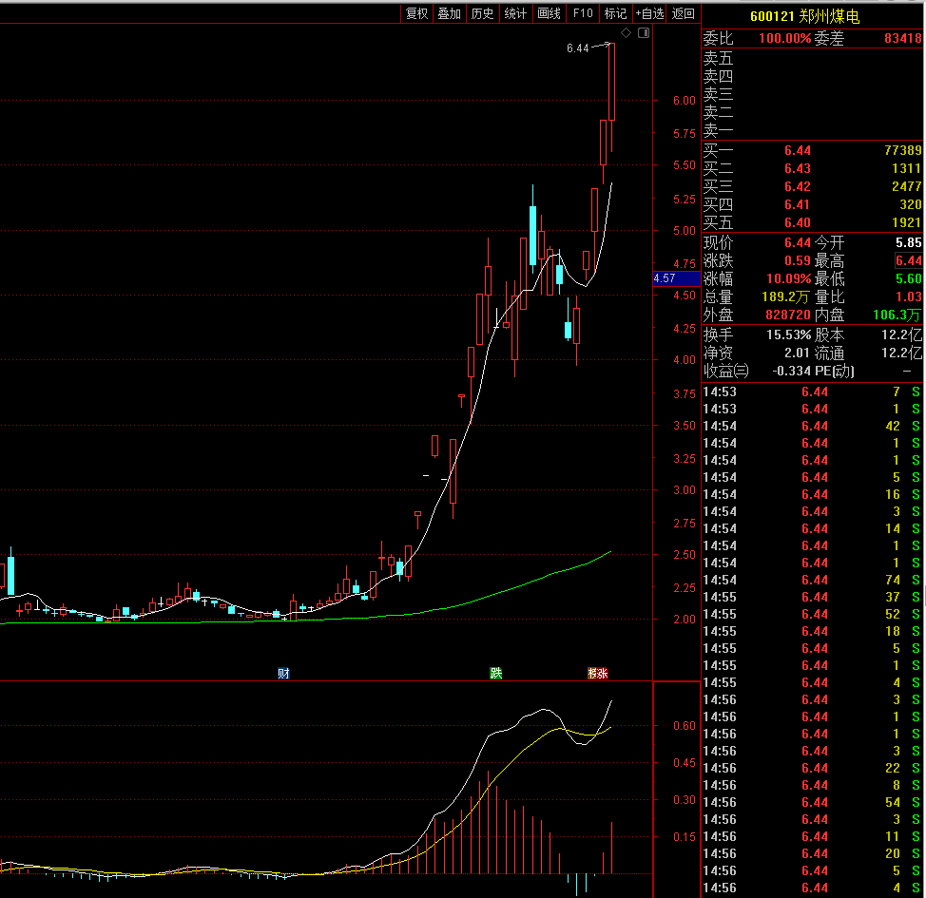This screenshot has width=926, height=898.
Task: Click the 股本 value 12.2亿
Action: click(x=901, y=334)
